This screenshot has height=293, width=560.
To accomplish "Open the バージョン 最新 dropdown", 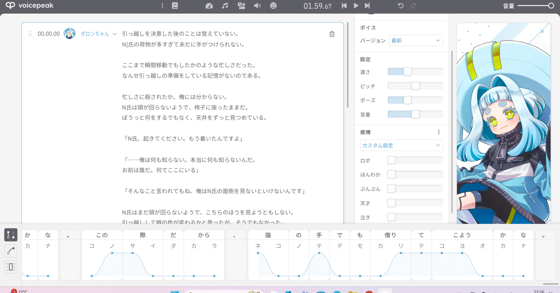I will pos(416,41).
